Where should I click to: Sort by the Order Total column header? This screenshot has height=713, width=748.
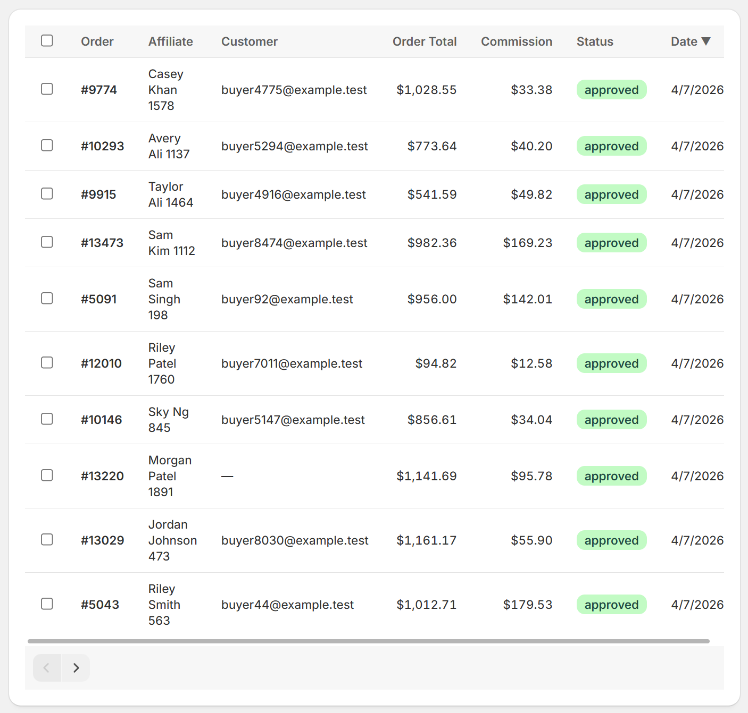(424, 41)
